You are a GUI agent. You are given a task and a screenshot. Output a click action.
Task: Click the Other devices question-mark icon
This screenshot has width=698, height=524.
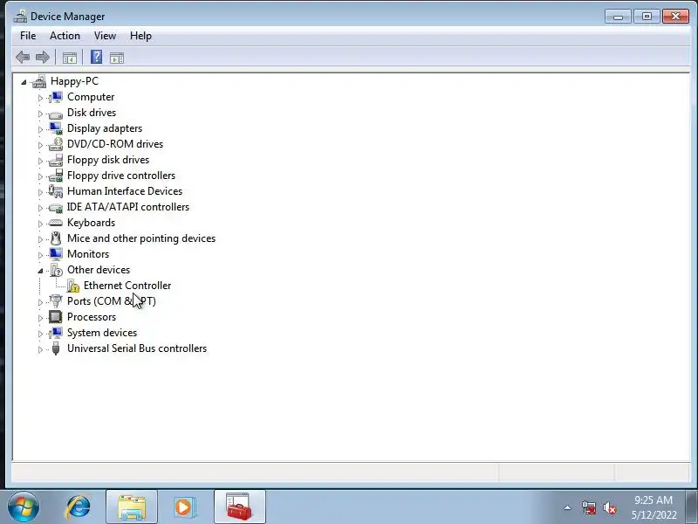pos(56,270)
